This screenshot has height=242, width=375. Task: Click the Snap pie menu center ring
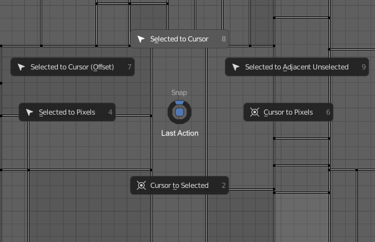(x=180, y=112)
